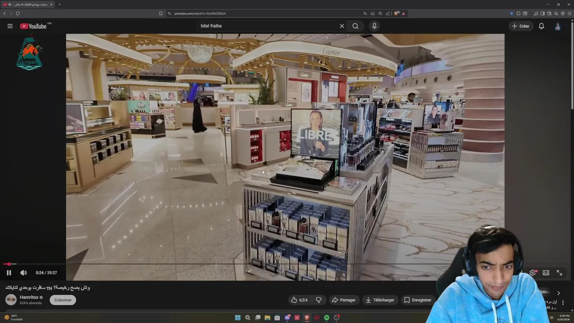This screenshot has height=323, width=574.
Task: Switch to theater mode in the player
Action: pos(546,273)
